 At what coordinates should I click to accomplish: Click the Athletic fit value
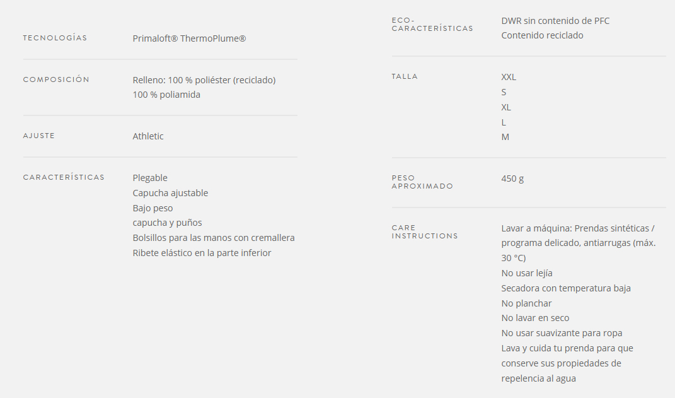[148, 136]
